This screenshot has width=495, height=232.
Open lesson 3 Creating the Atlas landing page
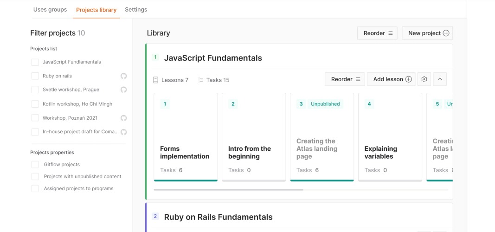(x=322, y=137)
